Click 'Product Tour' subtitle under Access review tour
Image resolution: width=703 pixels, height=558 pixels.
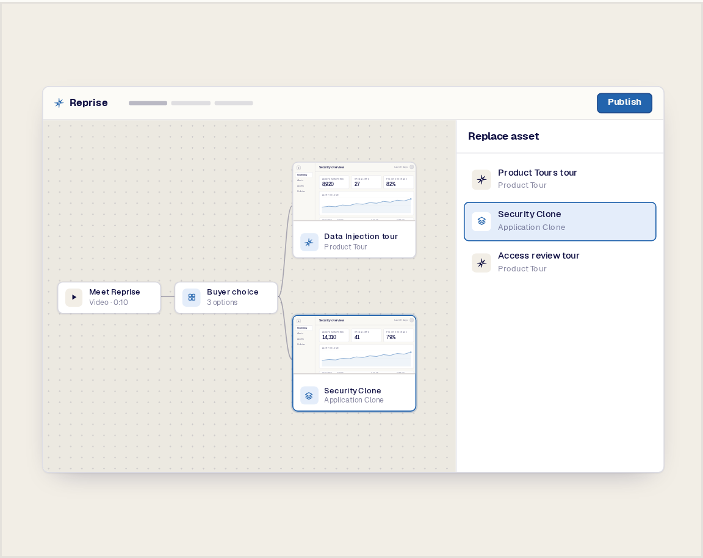522,268
